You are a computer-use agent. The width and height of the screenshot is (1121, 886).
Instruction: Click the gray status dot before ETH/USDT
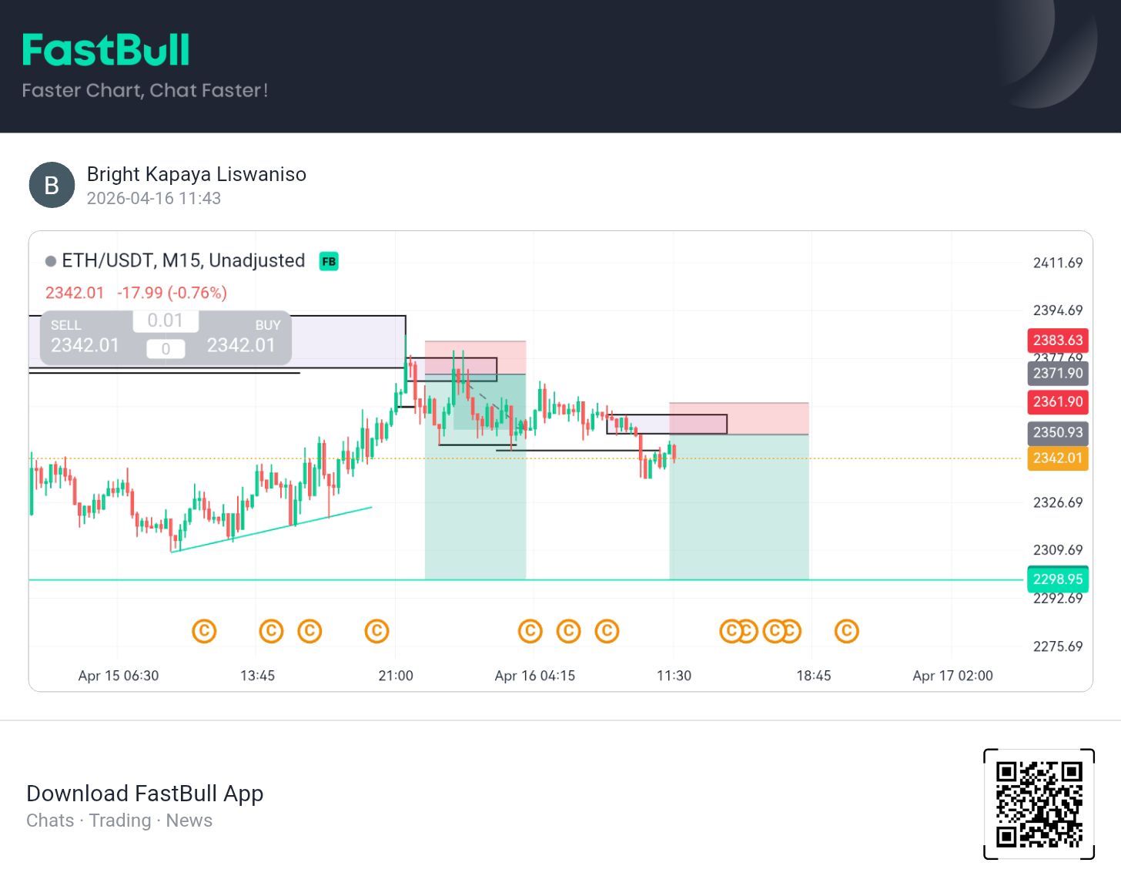[51, 261]
